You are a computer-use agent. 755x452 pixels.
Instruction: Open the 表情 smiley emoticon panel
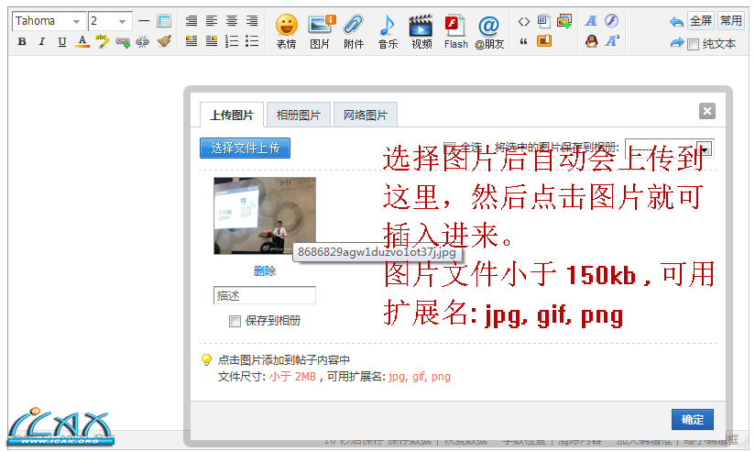click(x=287, y=31)
